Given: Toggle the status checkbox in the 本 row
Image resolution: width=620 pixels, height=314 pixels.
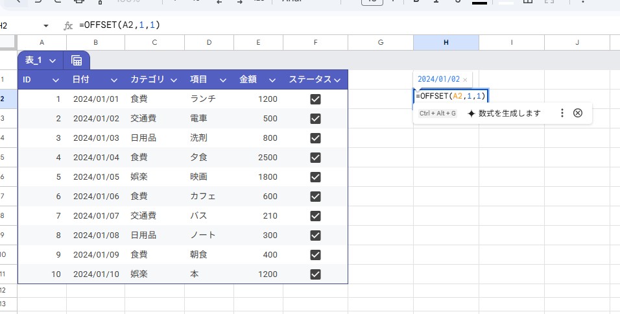Looking at the screenshot, I should [316, 274].
